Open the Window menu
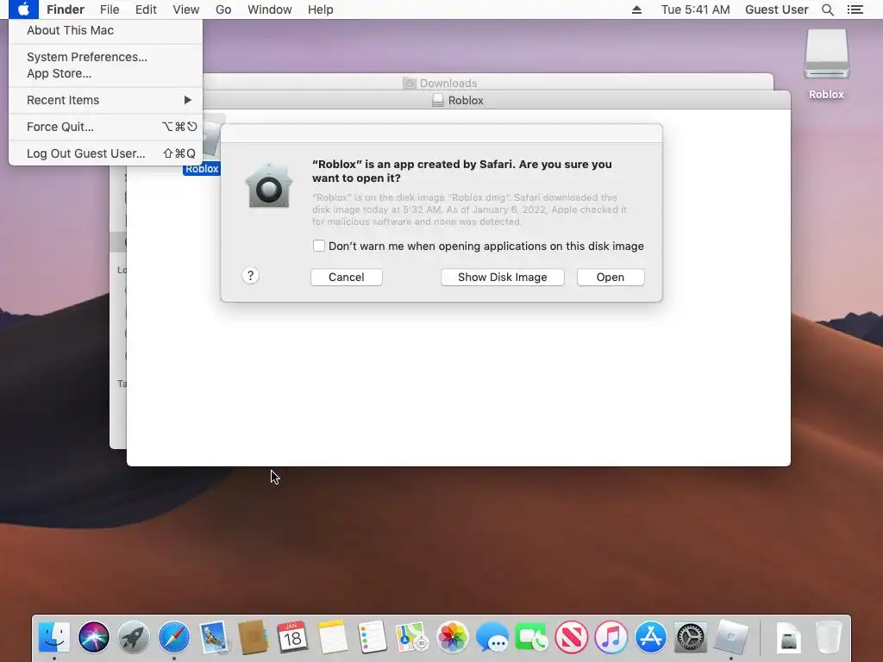 [270, 9]
